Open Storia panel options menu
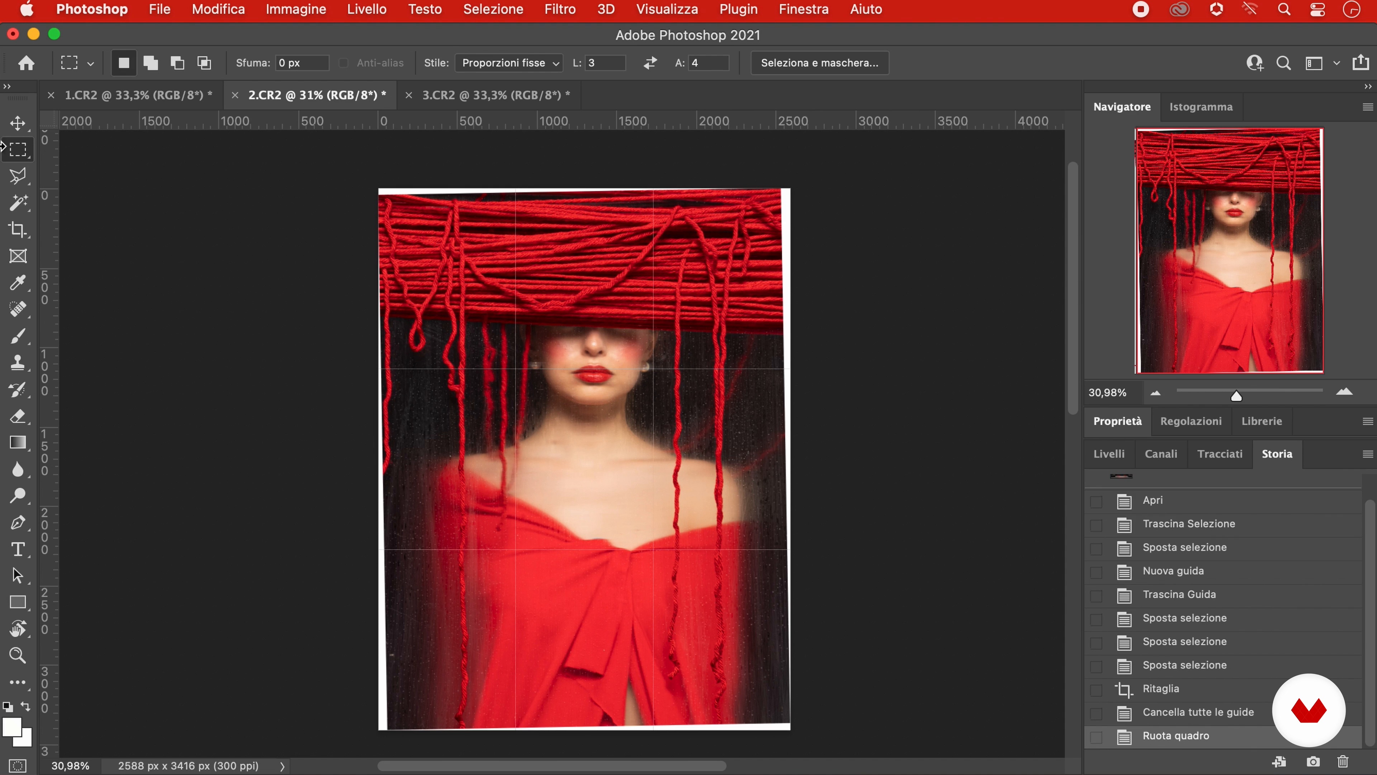The height and width of the screenshot is (775, 1377). click(1367, 454)
